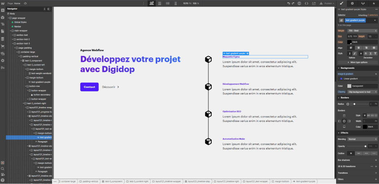Open the Webflow main menu logo
Image resolution: width=379 pixels, height=184 pixels.
[2, 3]
